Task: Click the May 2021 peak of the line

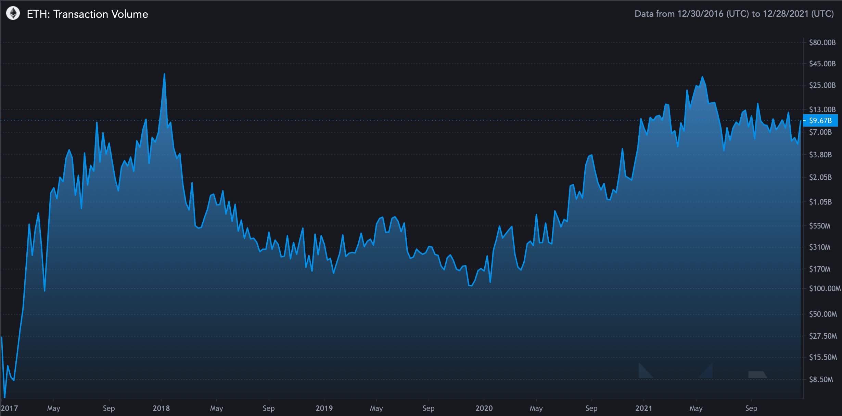Action: pyautogui.click(x=702, y=77)
